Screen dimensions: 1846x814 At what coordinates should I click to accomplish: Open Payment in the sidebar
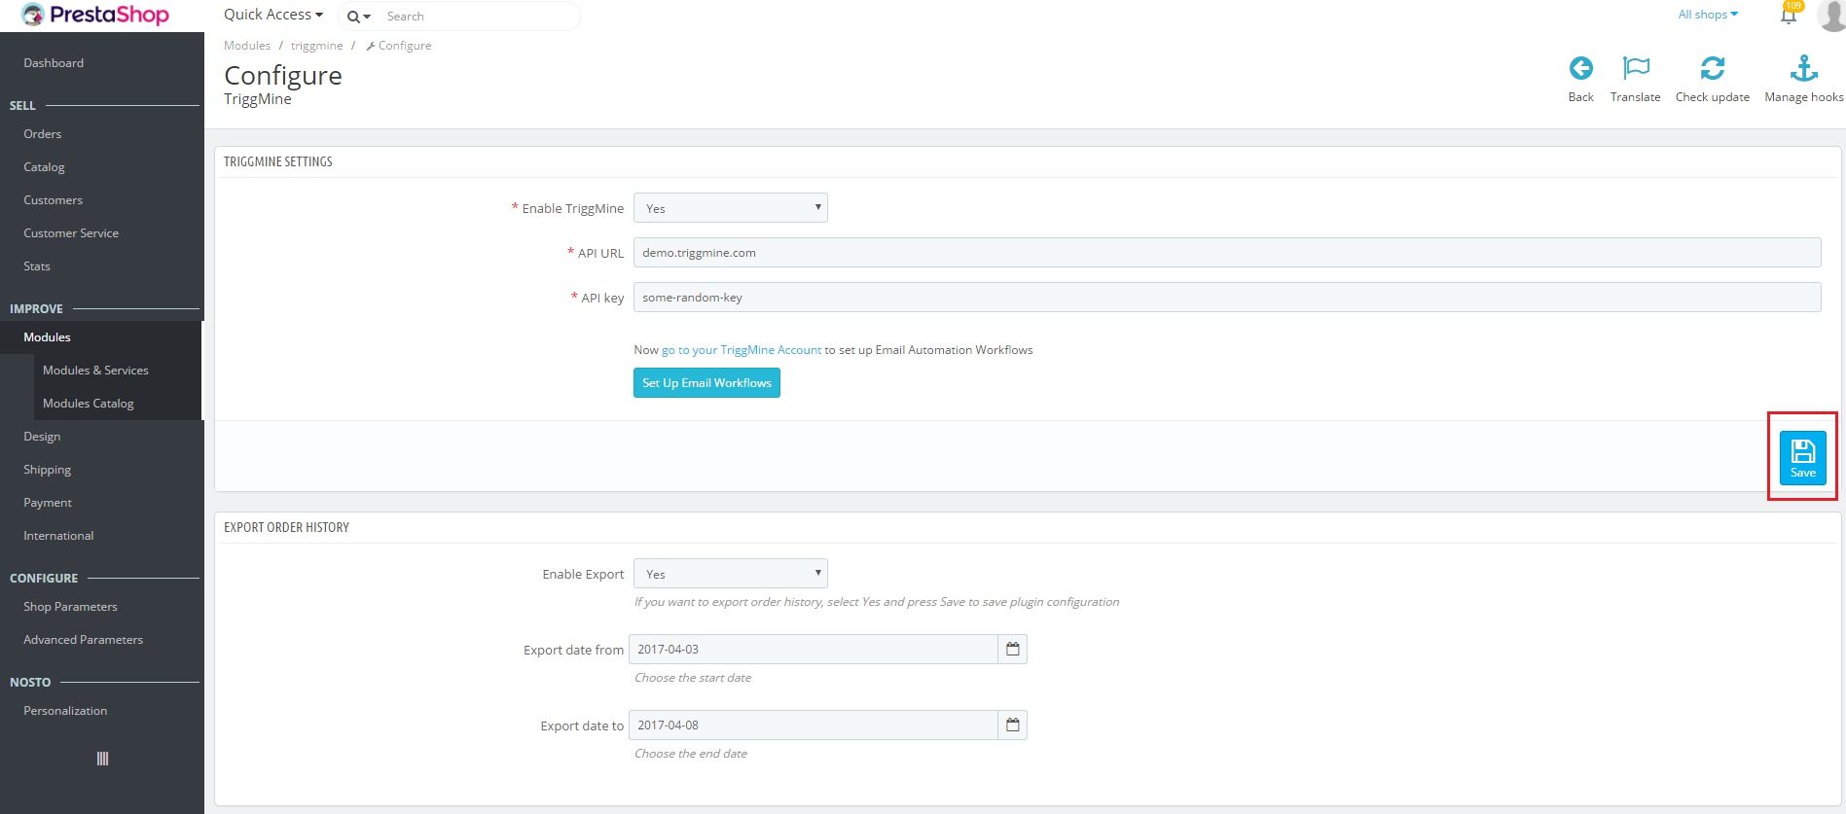point(48,503)
